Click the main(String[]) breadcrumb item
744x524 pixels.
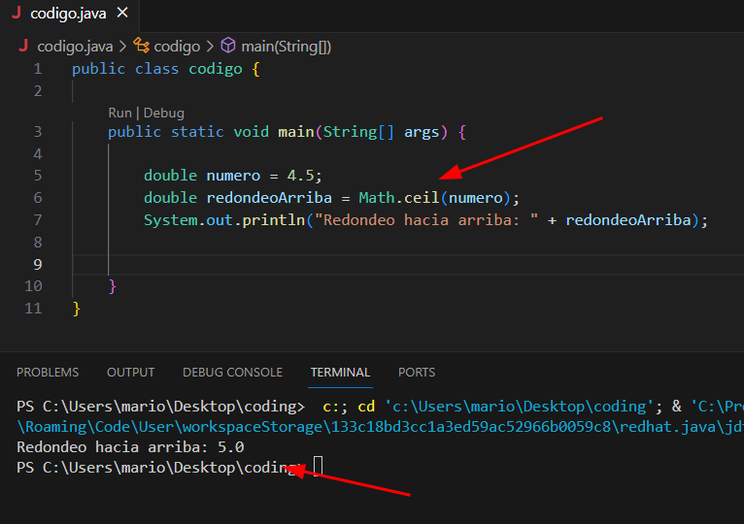(x=287, y=47)
